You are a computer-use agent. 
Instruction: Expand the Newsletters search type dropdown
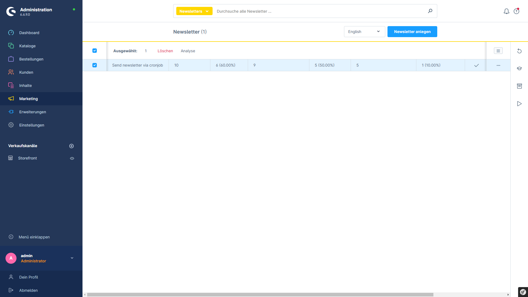[194, 11]
